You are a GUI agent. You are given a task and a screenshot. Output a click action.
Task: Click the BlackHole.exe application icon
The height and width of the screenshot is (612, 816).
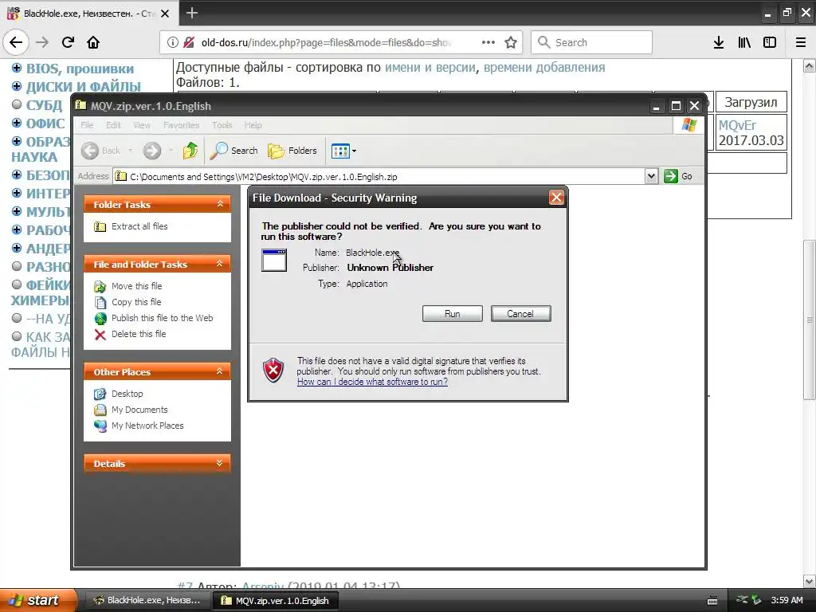coord(274,261)
